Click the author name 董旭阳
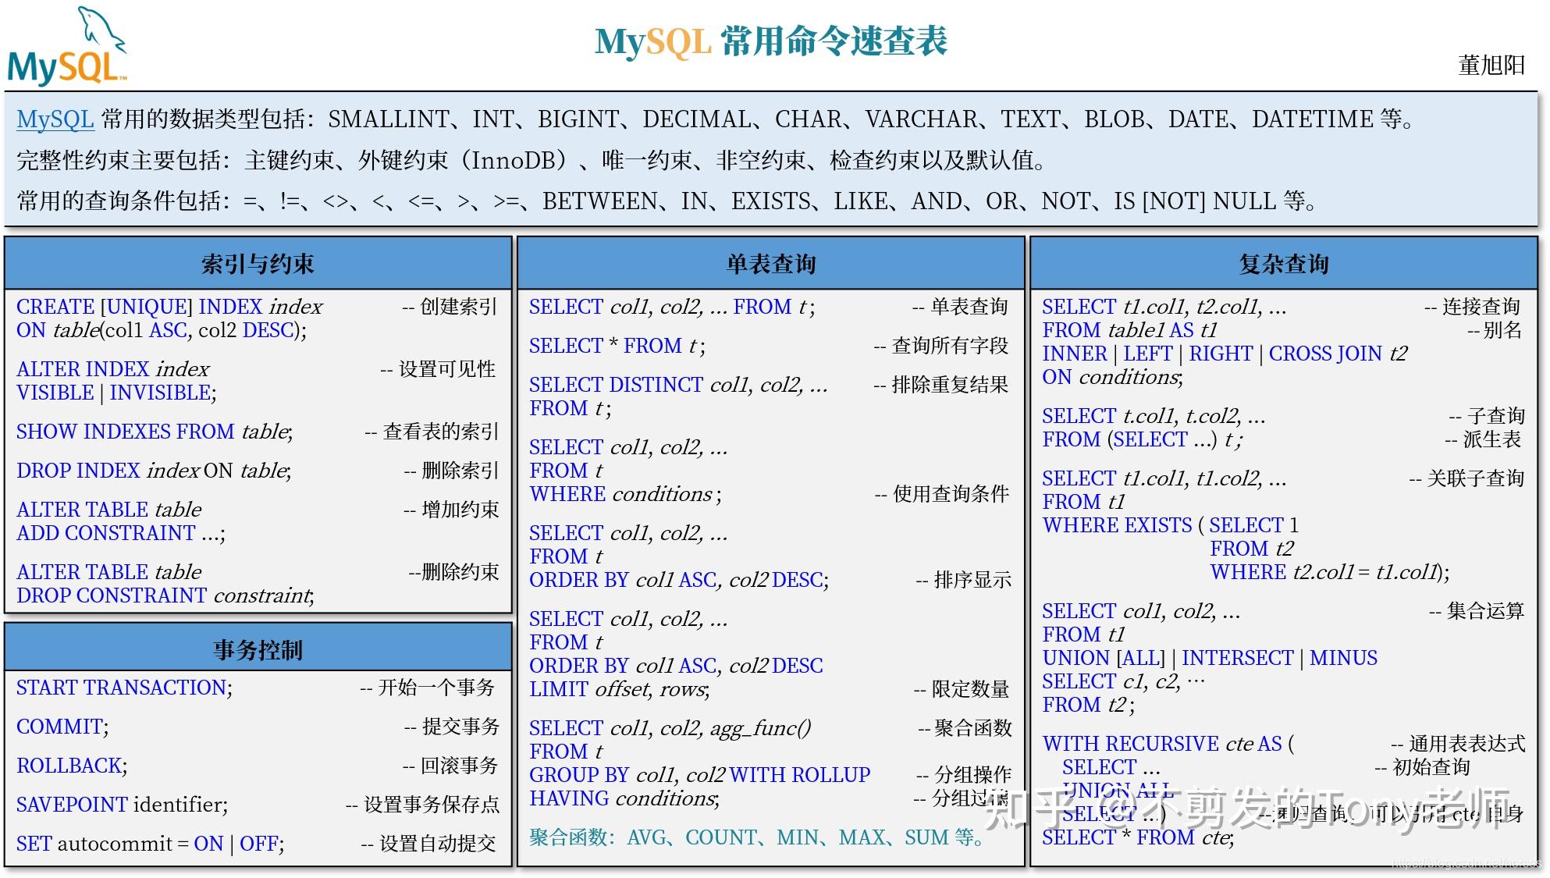The image size is (1550, 878). click(1491, 66)
